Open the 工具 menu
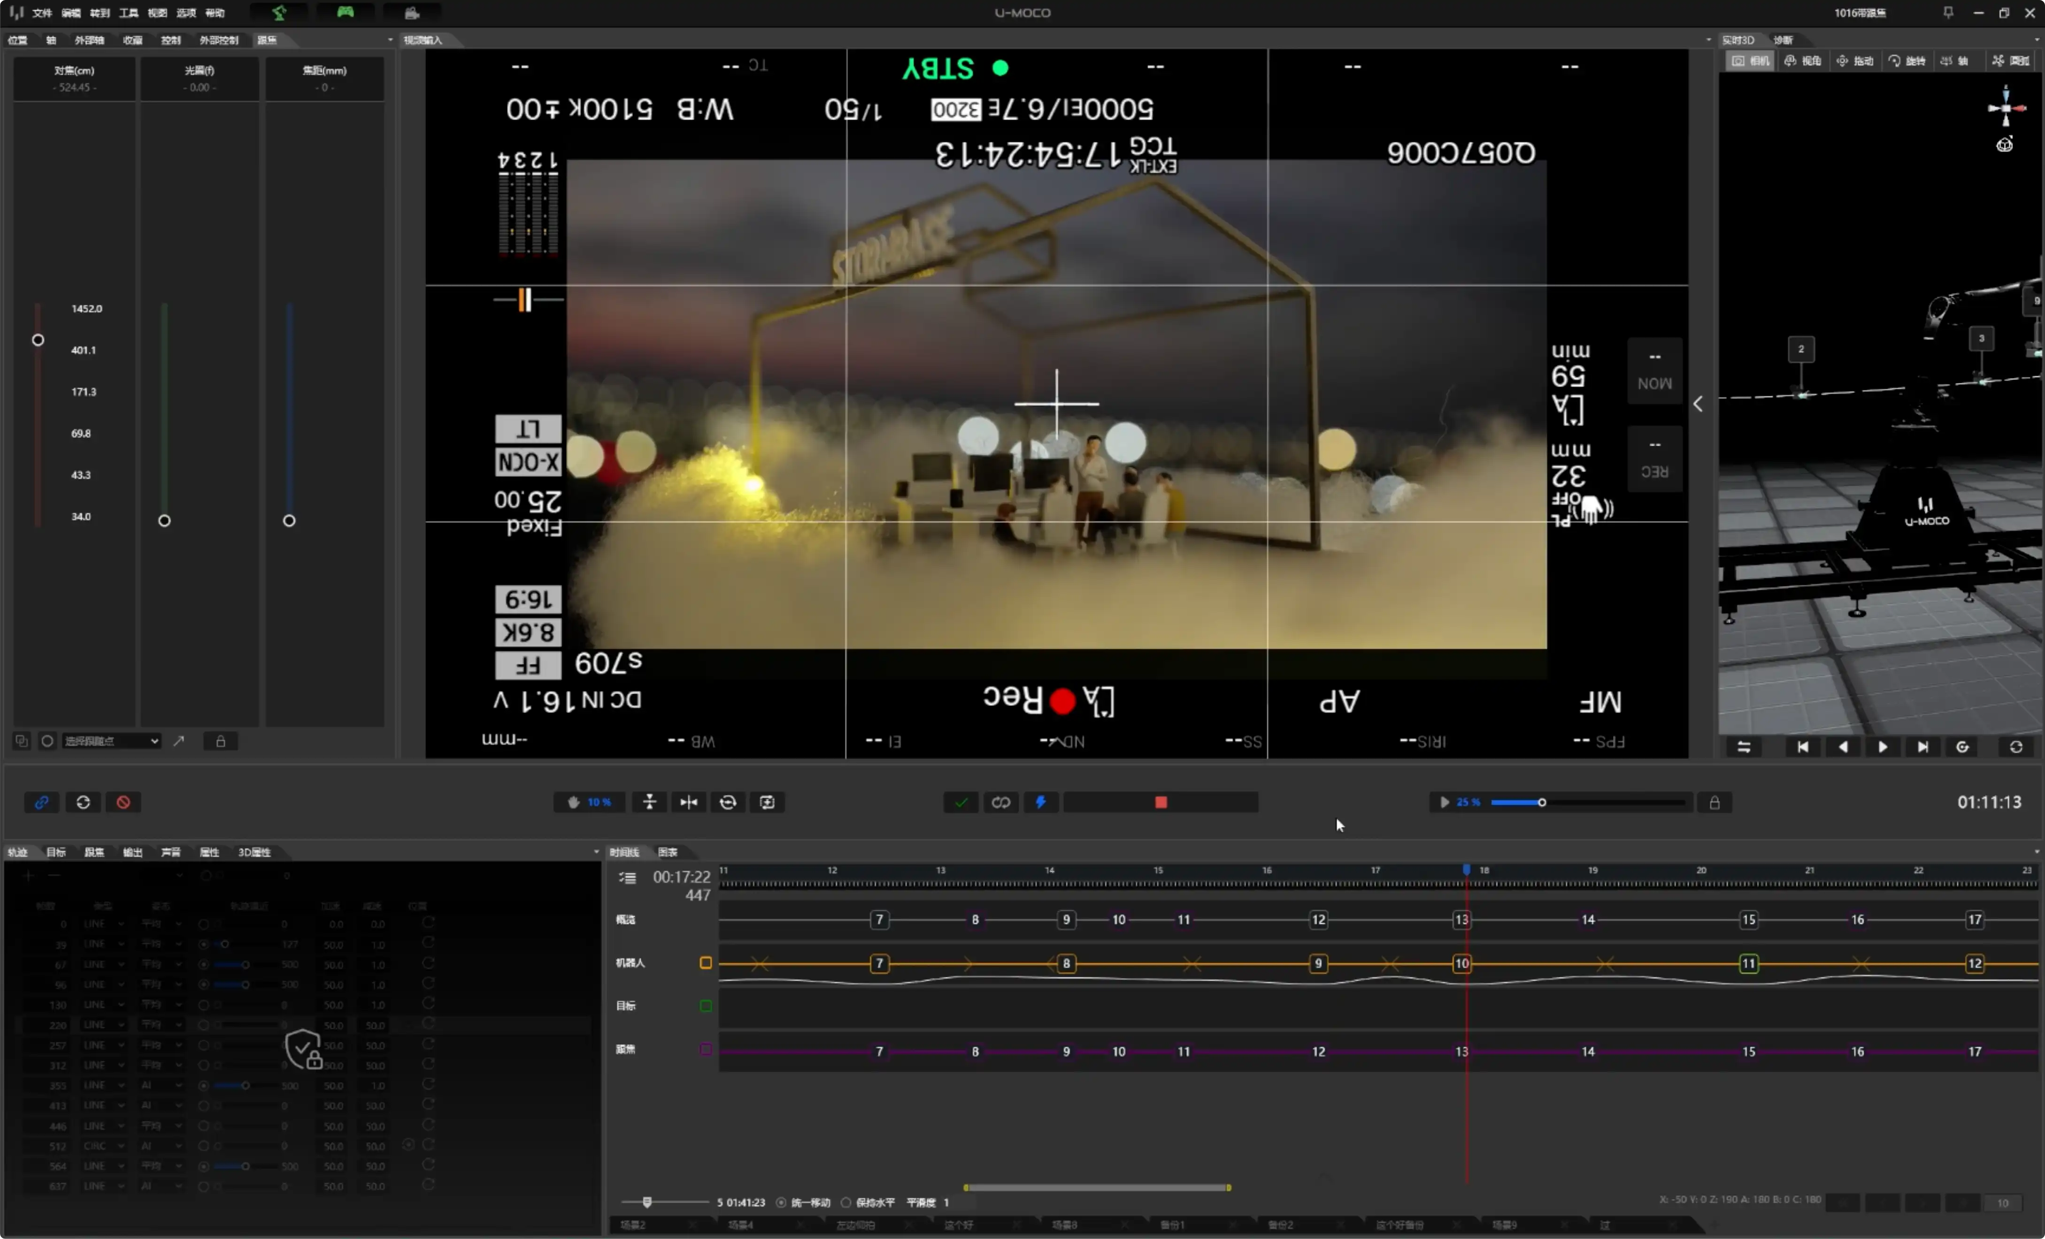The image size is (2045, 1239). point(129,13)
